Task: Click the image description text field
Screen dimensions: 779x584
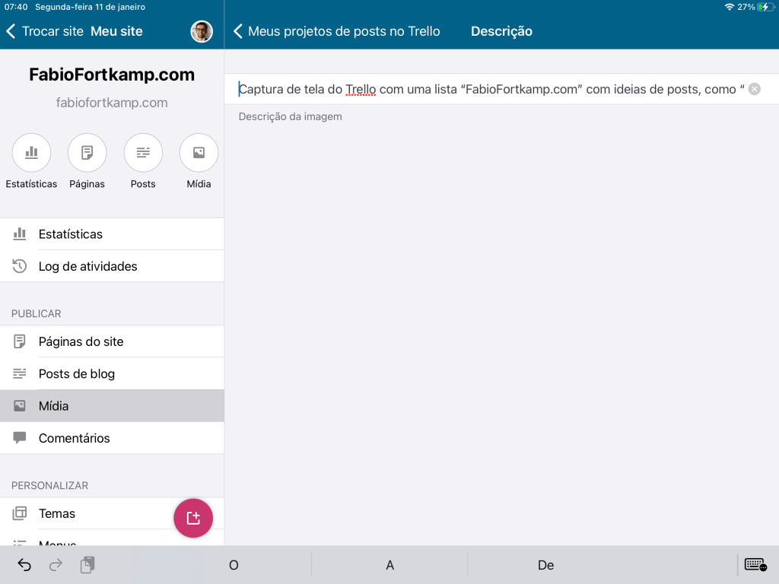Action: (487, 89)
